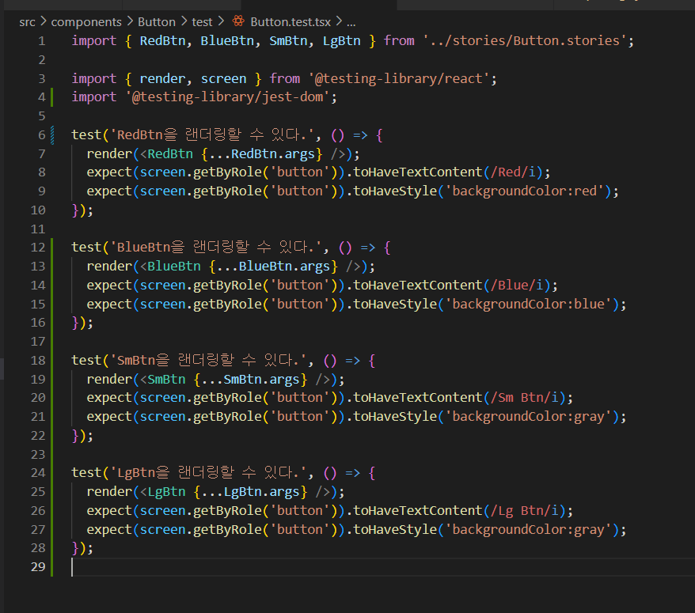Click 'backgroundColor:gray' on line 27
This screenshot has width=695, height=613.
[528, 529]
